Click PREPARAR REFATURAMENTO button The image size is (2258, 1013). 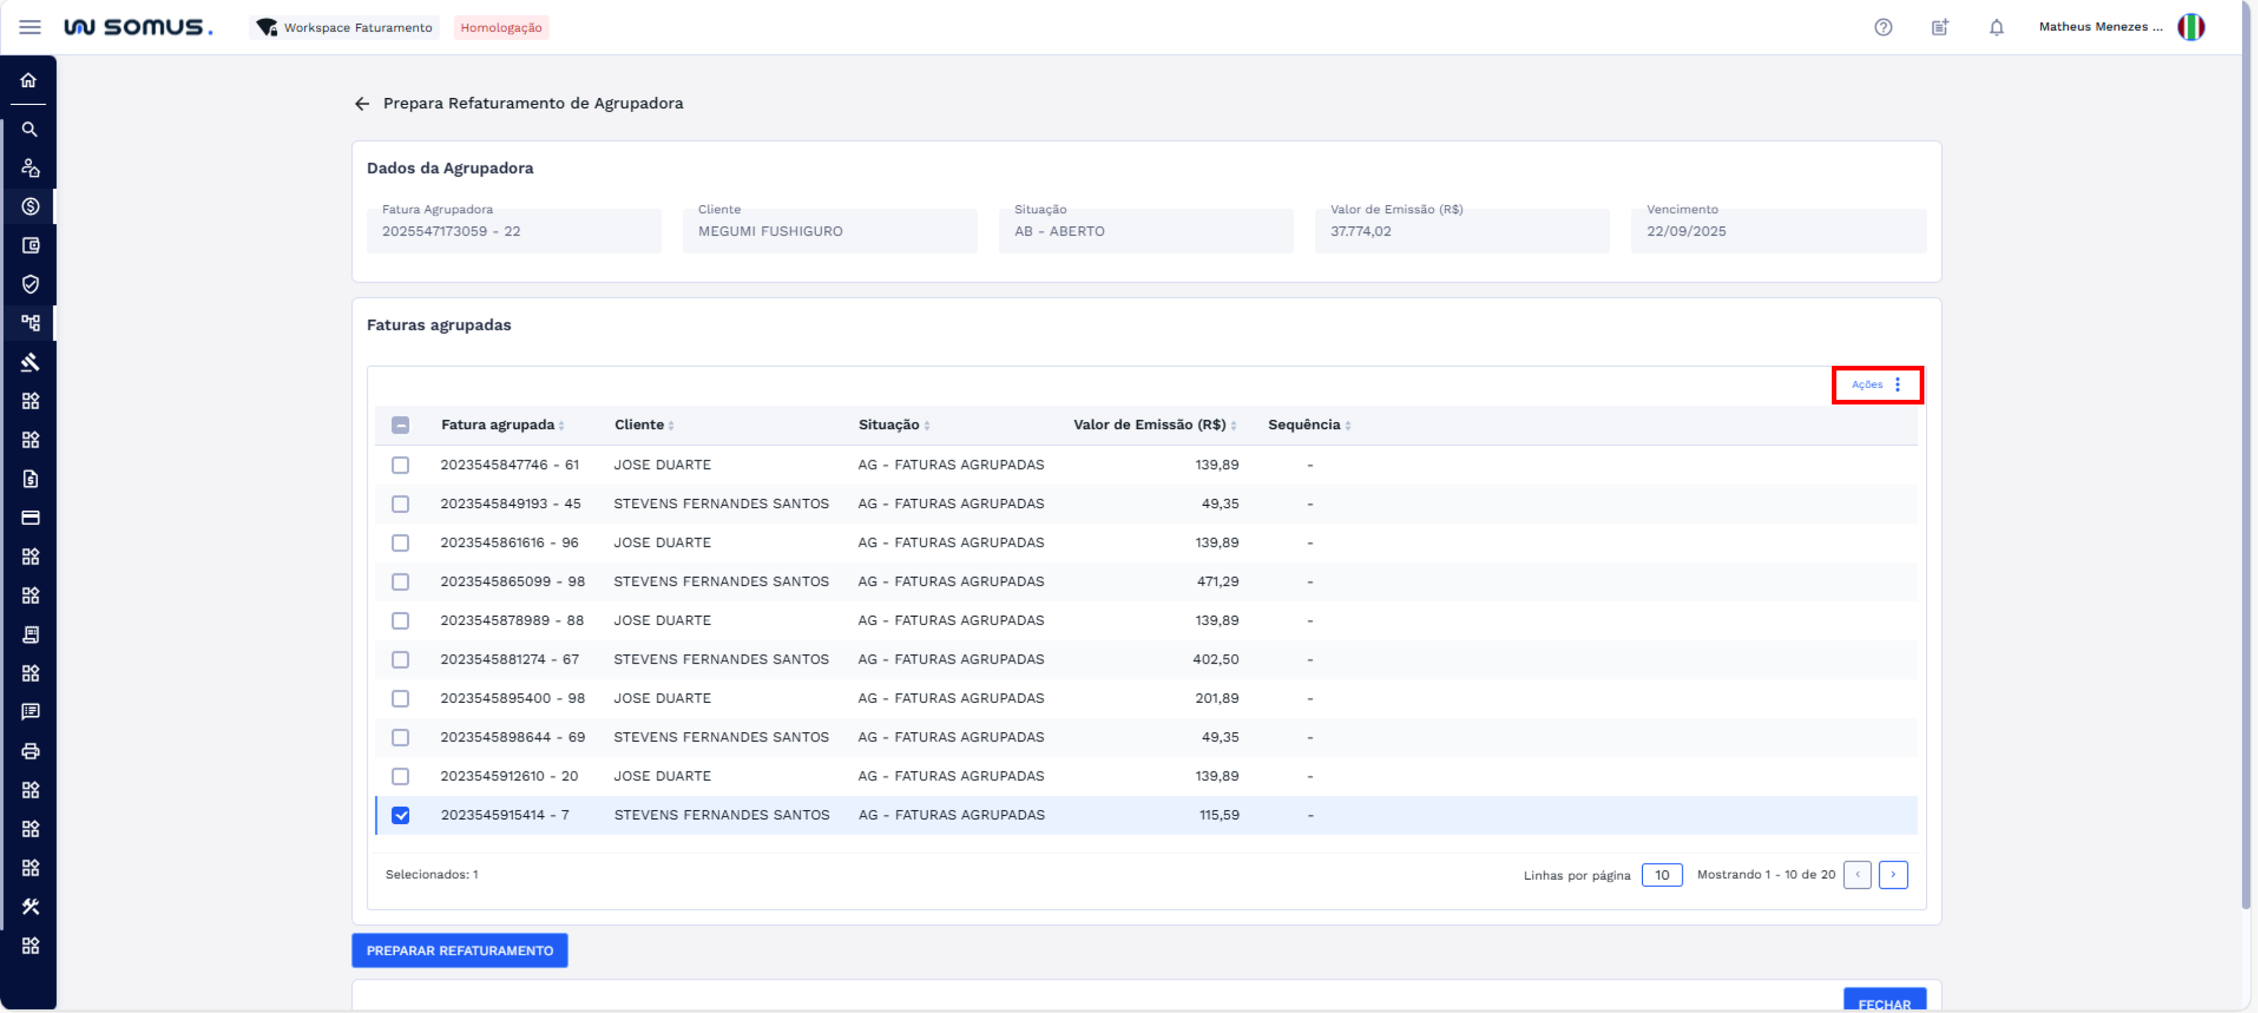459,951
